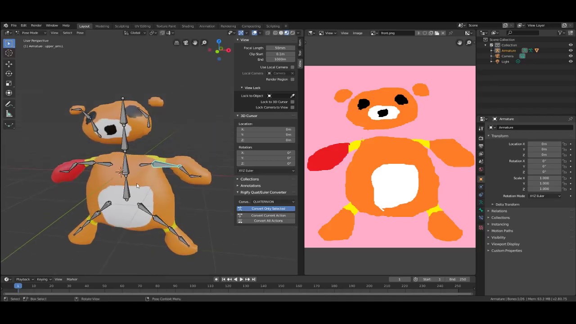Open the Global transform orientation dropdown
Screen dimensions: 576x324
[135, 33]
